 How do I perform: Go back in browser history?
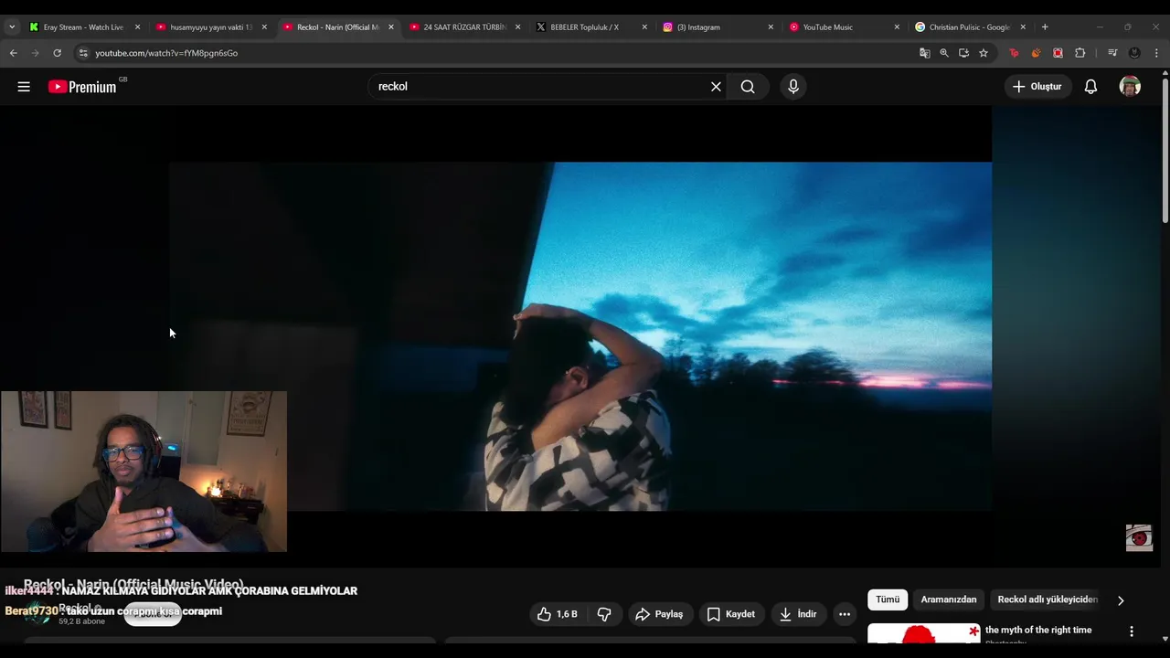(13, 53)
